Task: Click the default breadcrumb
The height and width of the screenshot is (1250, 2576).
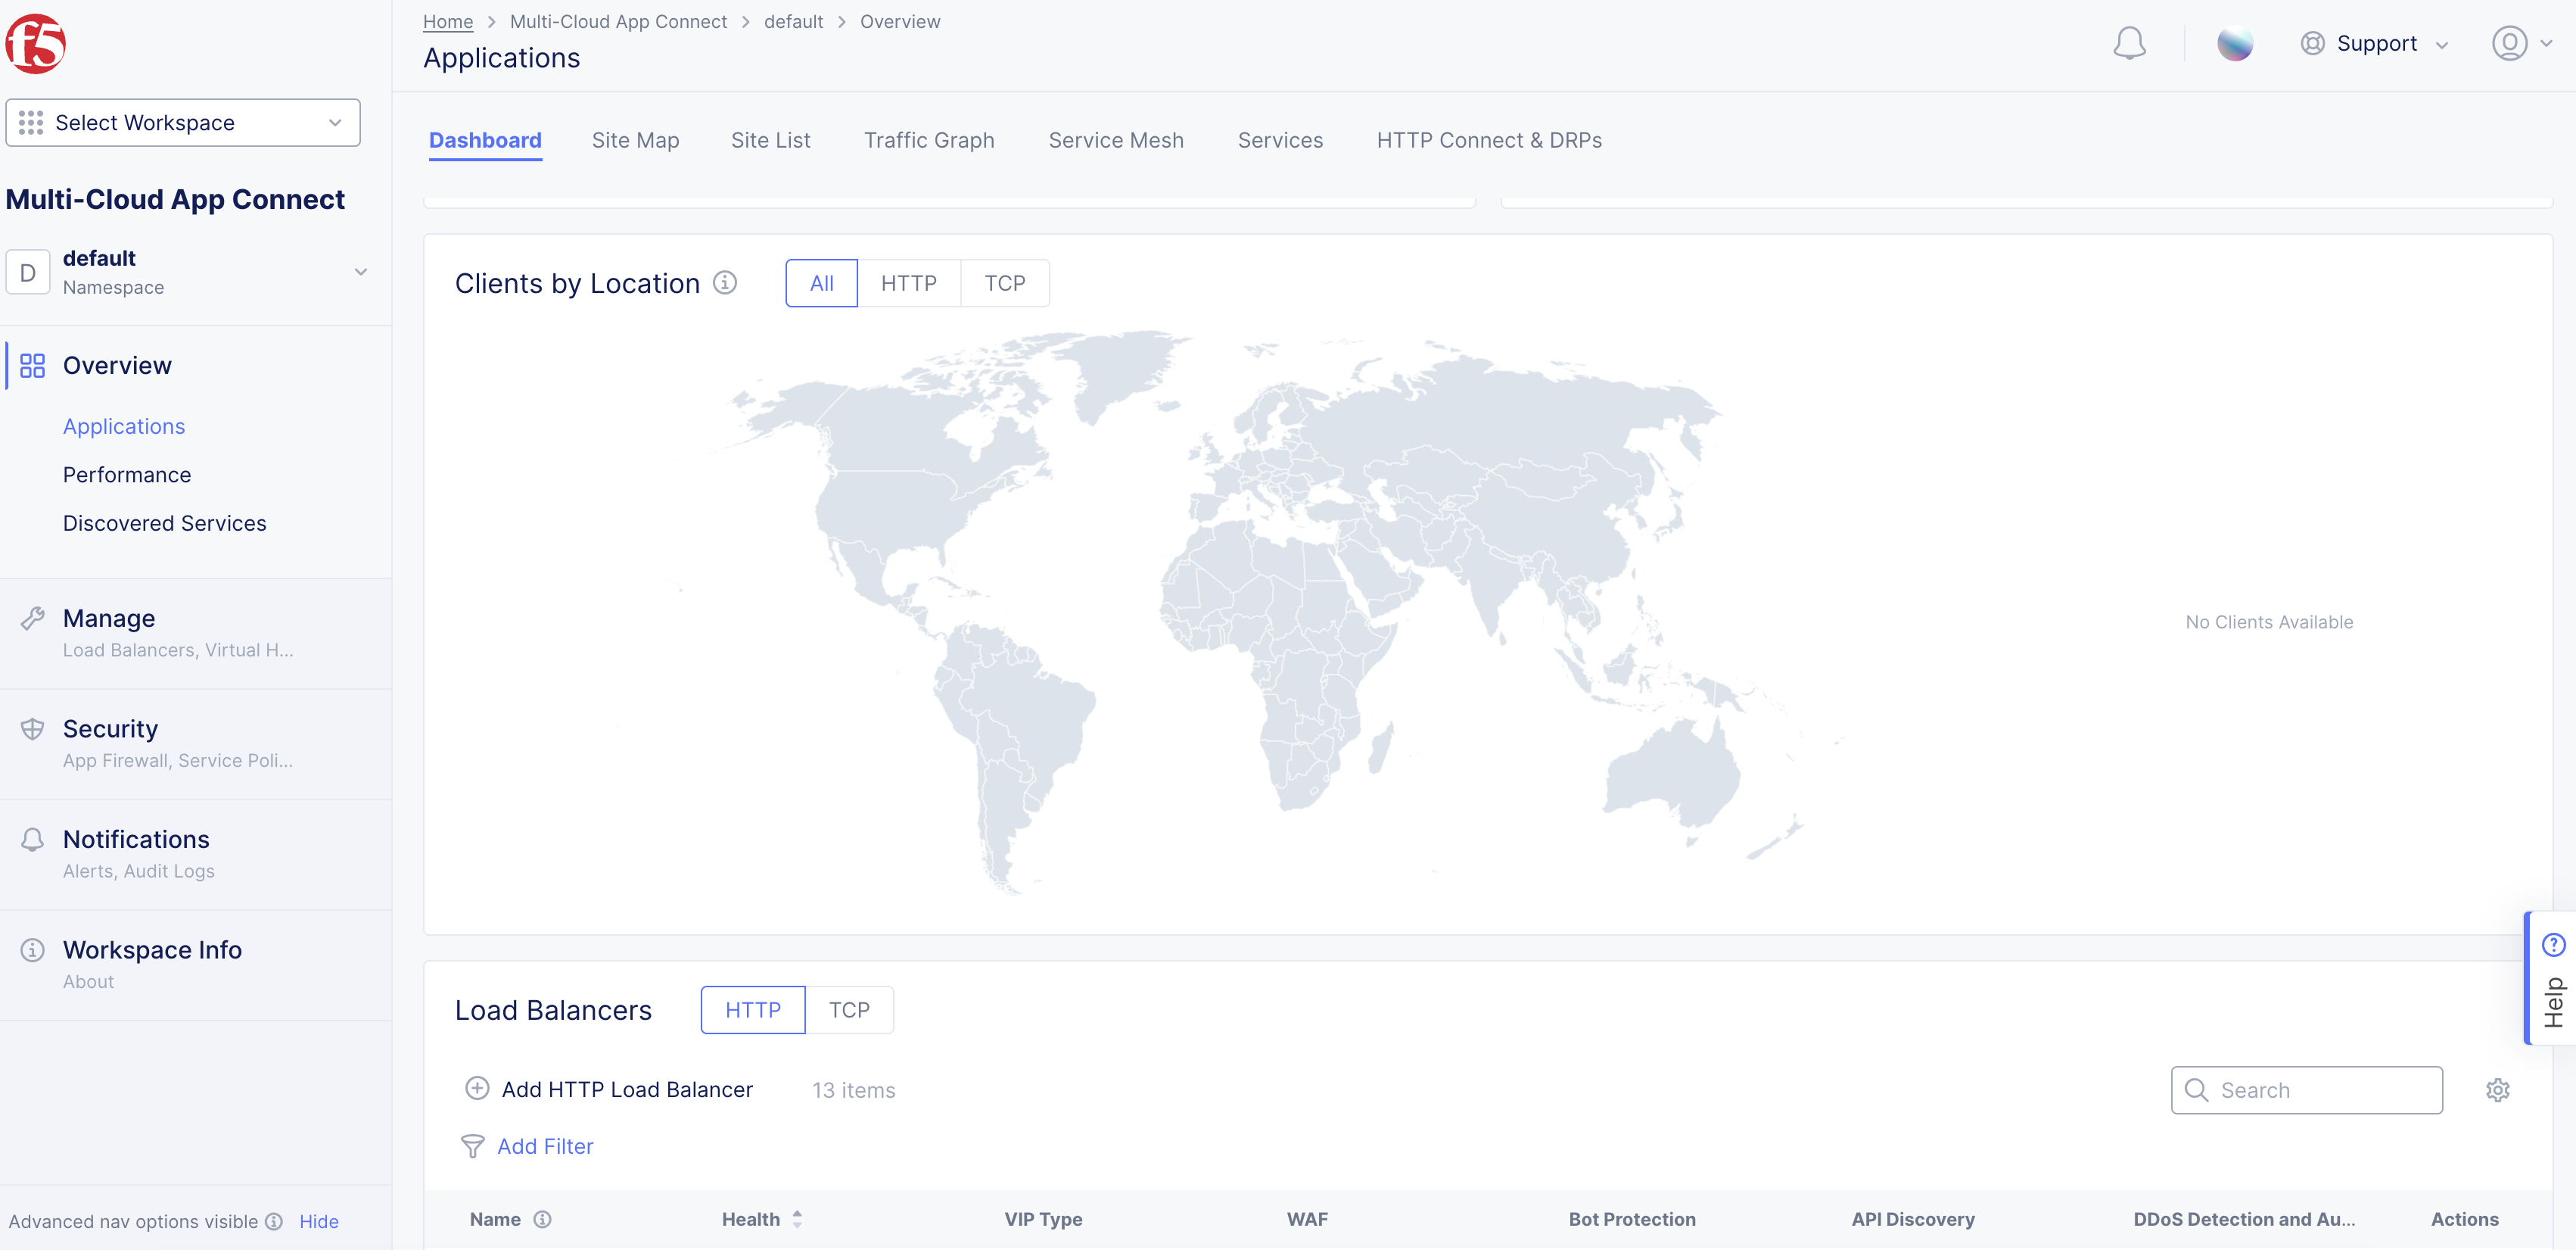Action: coord(793,21)
